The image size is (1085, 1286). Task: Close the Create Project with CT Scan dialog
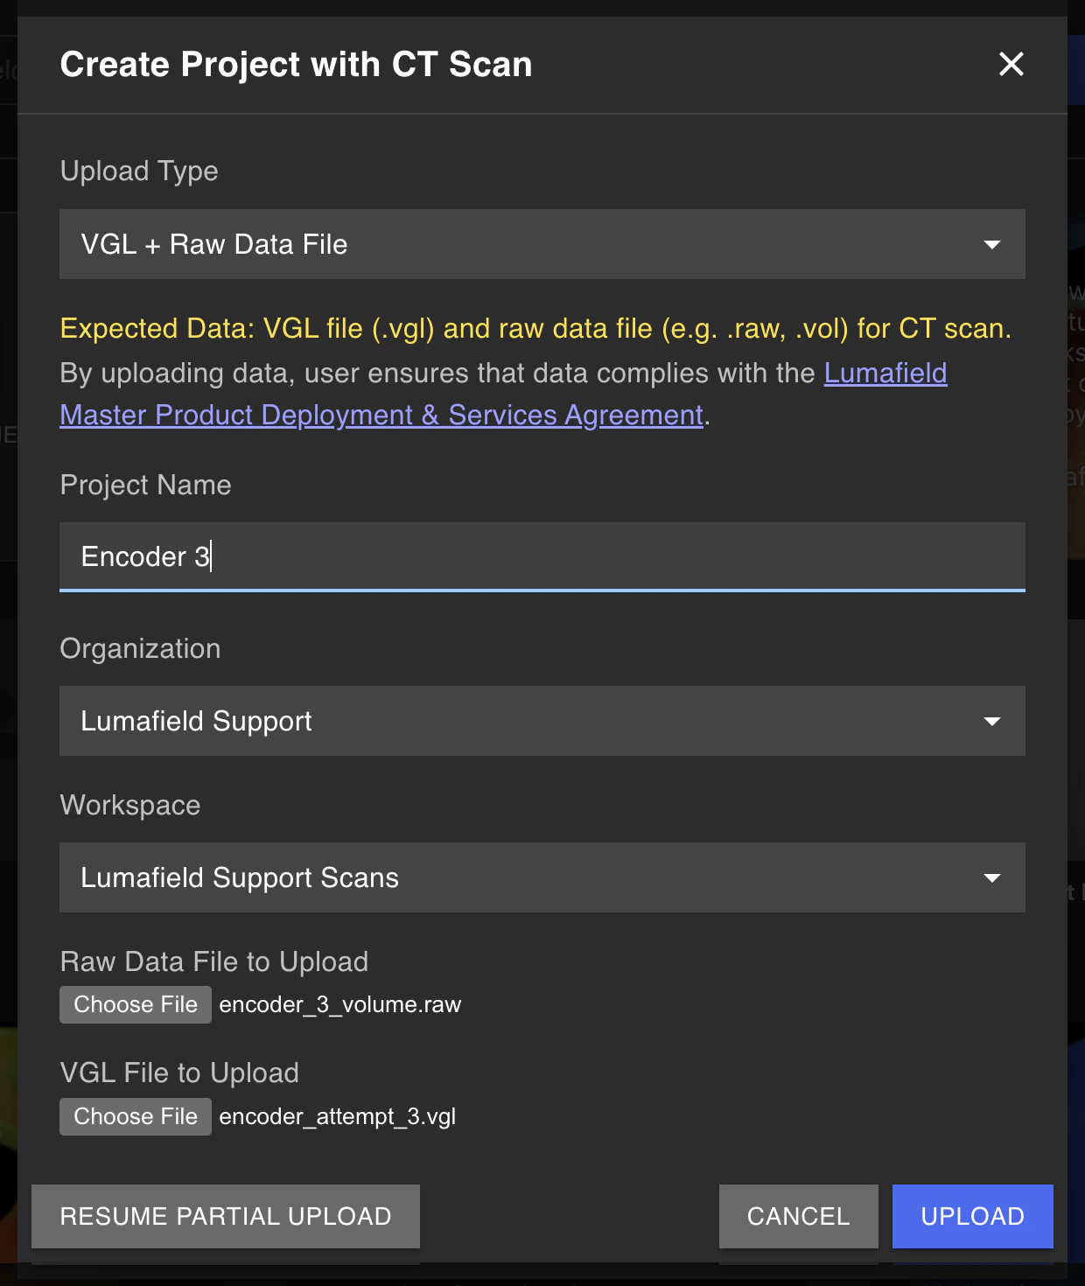[x=1011, y=65]
